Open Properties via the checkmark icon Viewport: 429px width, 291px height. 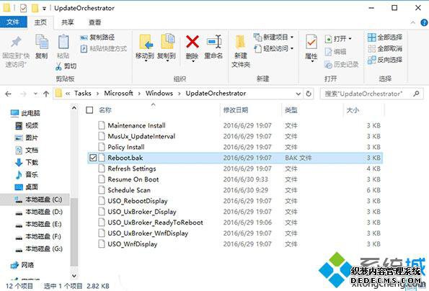click(311, 42)
